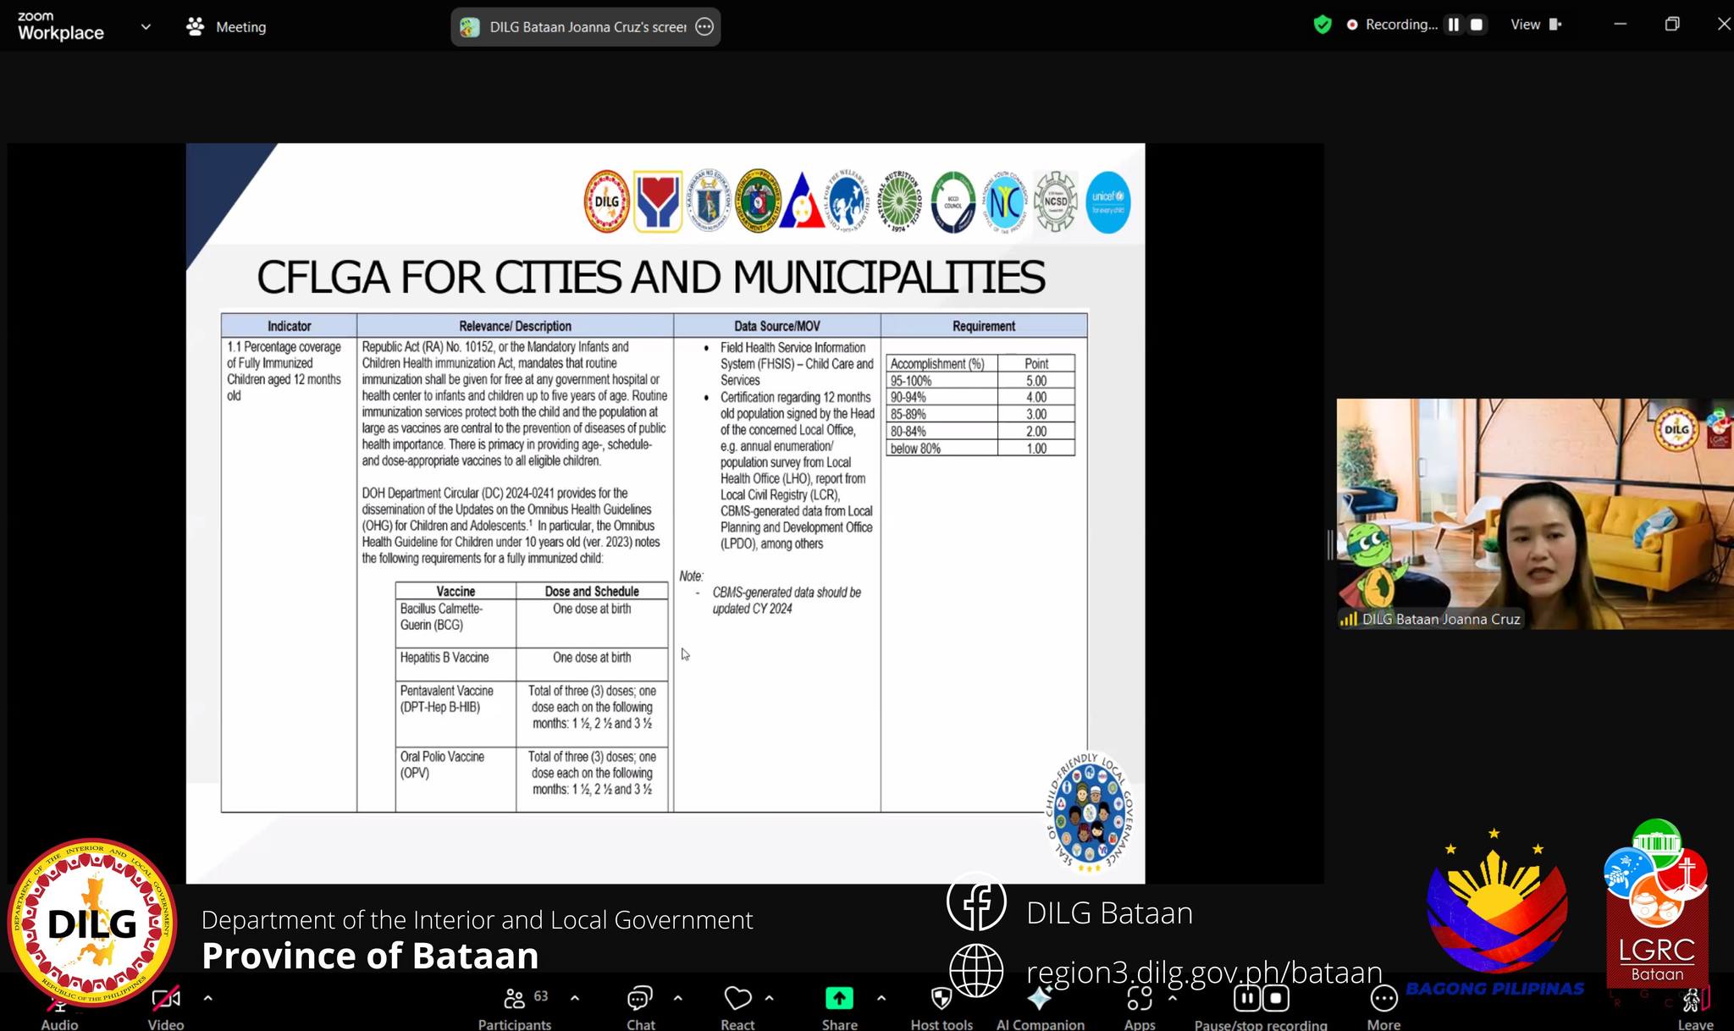Click the 5.00 point value
The height and width of the screenshot is (1031, 1734).
(x=1036, y=381)
